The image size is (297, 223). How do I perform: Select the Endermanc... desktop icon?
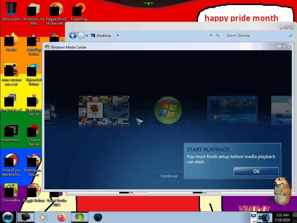11,133
